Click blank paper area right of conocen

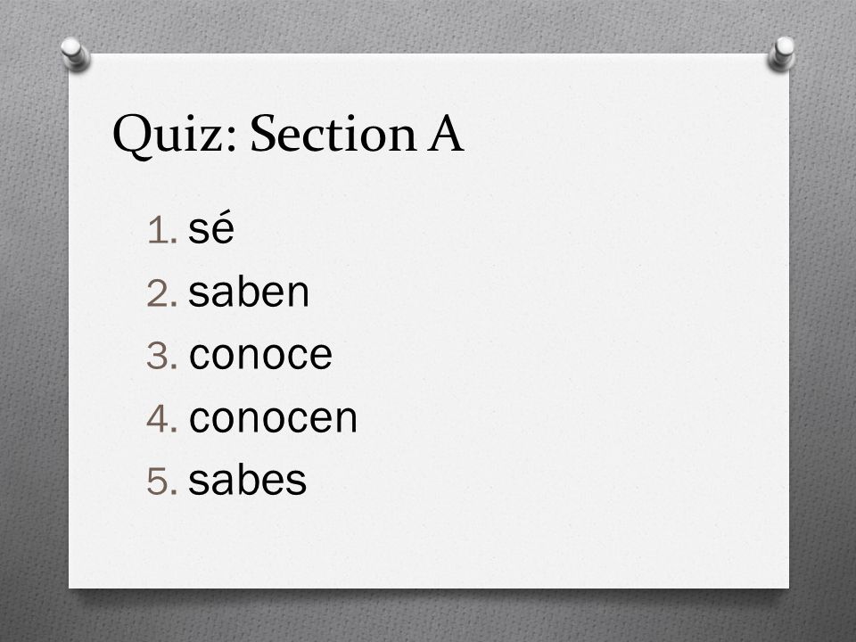point(573,419)
